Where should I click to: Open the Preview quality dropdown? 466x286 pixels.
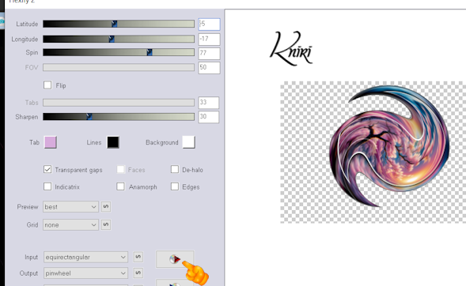click(x=70, y=207)
